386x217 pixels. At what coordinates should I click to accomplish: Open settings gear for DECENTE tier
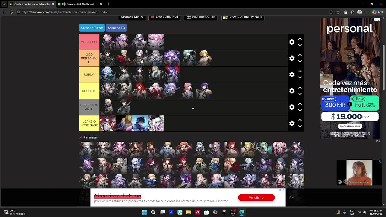click(292, 91)
